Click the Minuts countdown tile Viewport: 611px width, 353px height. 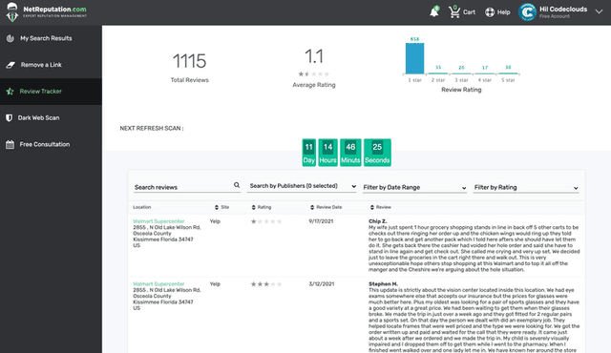[x=350, y=153]
